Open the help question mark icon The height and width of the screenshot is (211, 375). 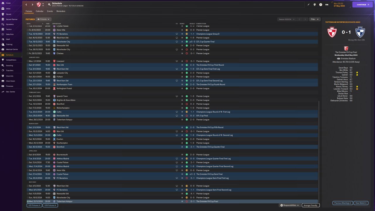click(321, 5)
